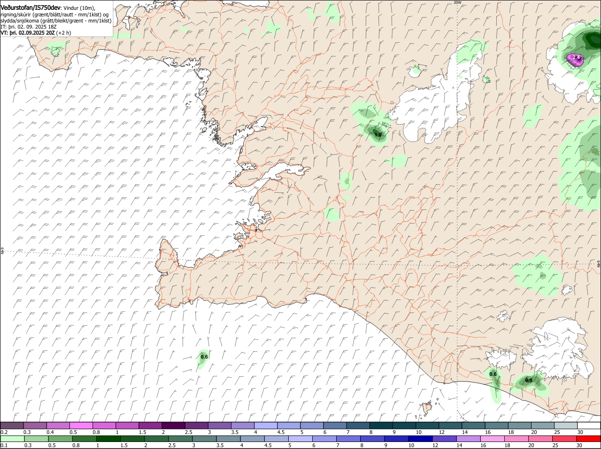Image resolution: width=601 pixels, height=449 pixels.
Task: Select the darkest green rain swatch between 1 and 1.5
Action: [108, 439]
